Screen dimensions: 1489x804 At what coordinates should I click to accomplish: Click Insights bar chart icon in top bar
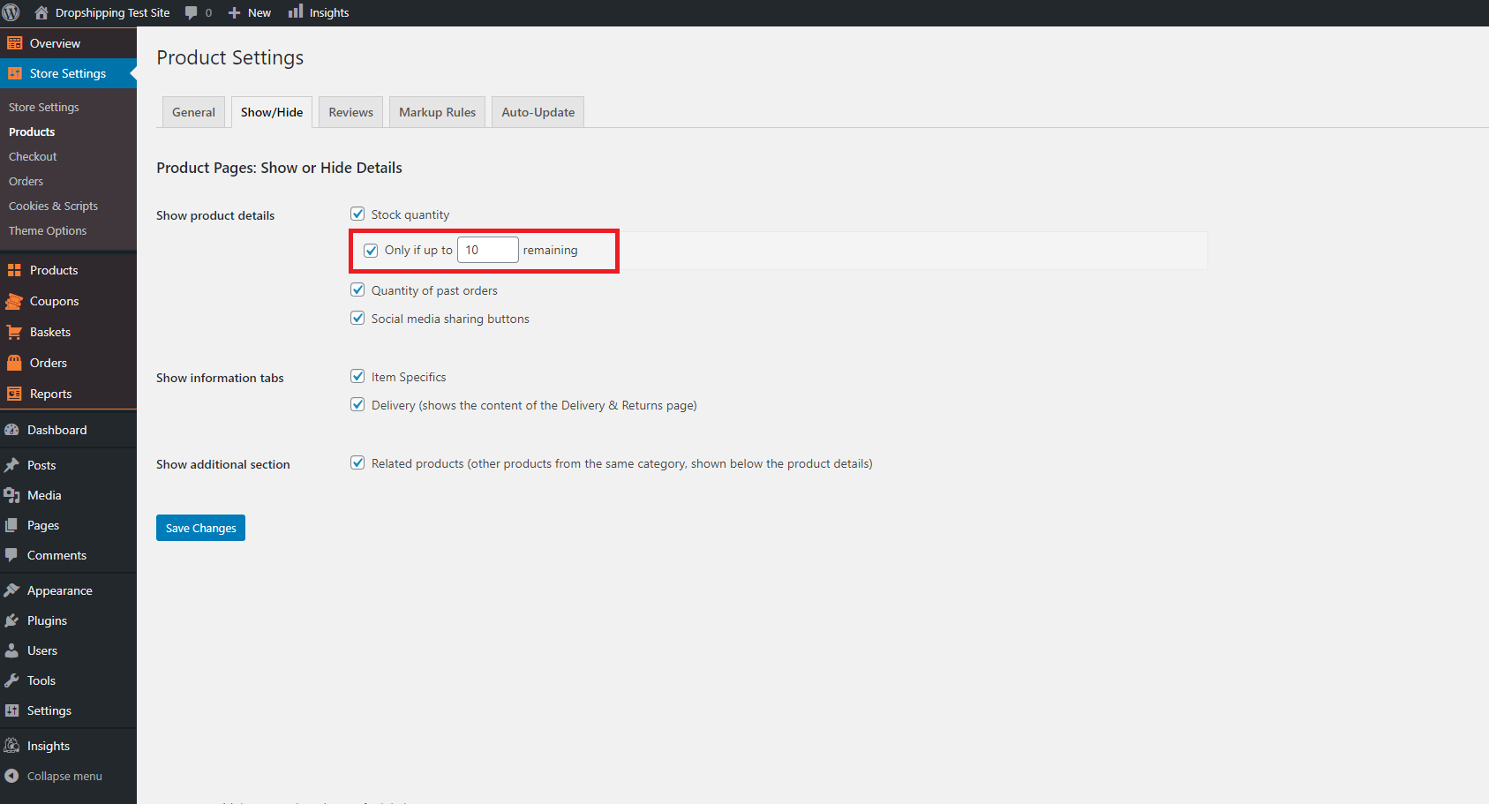coord(296,11)
